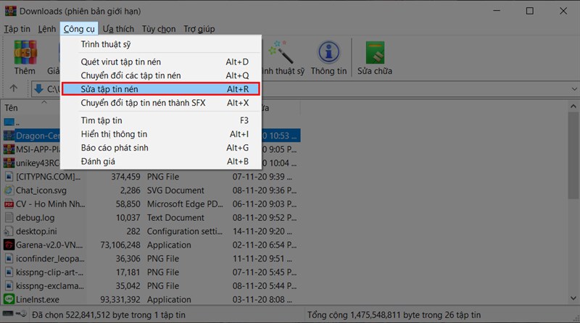Viewport: 580px width, 323px height.
Task: Click Tổng cộng 1,475,548,811 byte status text
Action: click(394, 315)
